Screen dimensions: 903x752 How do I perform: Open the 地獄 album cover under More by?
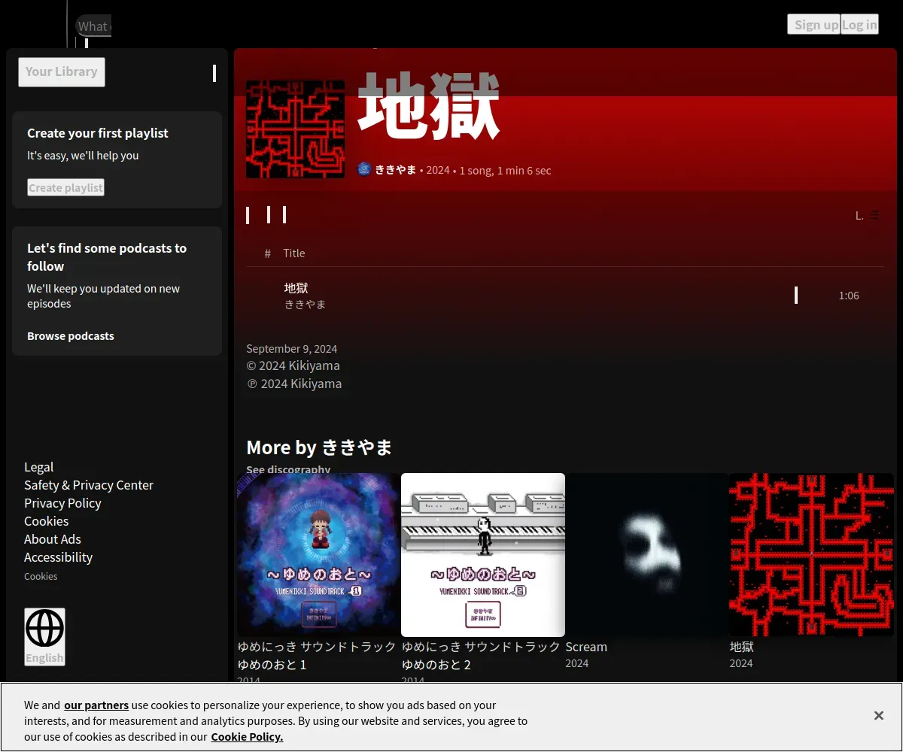click(811, 555)
